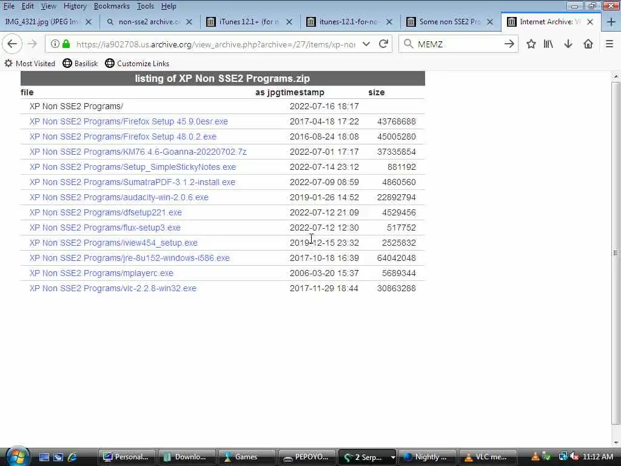This screenshot has height=466, width=621.
Task: Close the Some non SSE2 Pro tab
Action: click(x=490, y=22)
